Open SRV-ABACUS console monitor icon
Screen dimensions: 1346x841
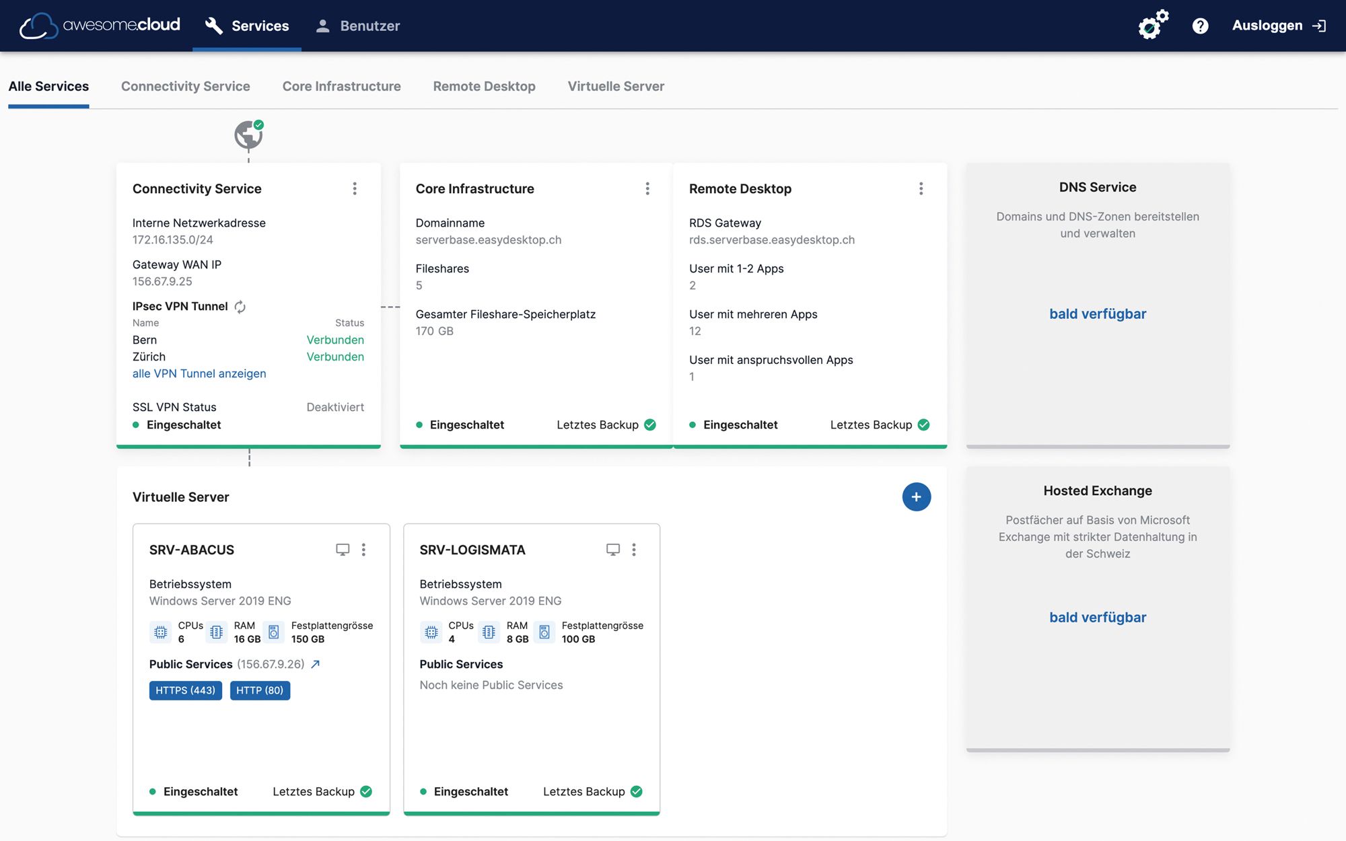(343, 550)
